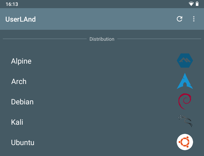Viewport: 204px width, 156px height.
Task: Select the Alpine text label
Action: click(21, 61)
